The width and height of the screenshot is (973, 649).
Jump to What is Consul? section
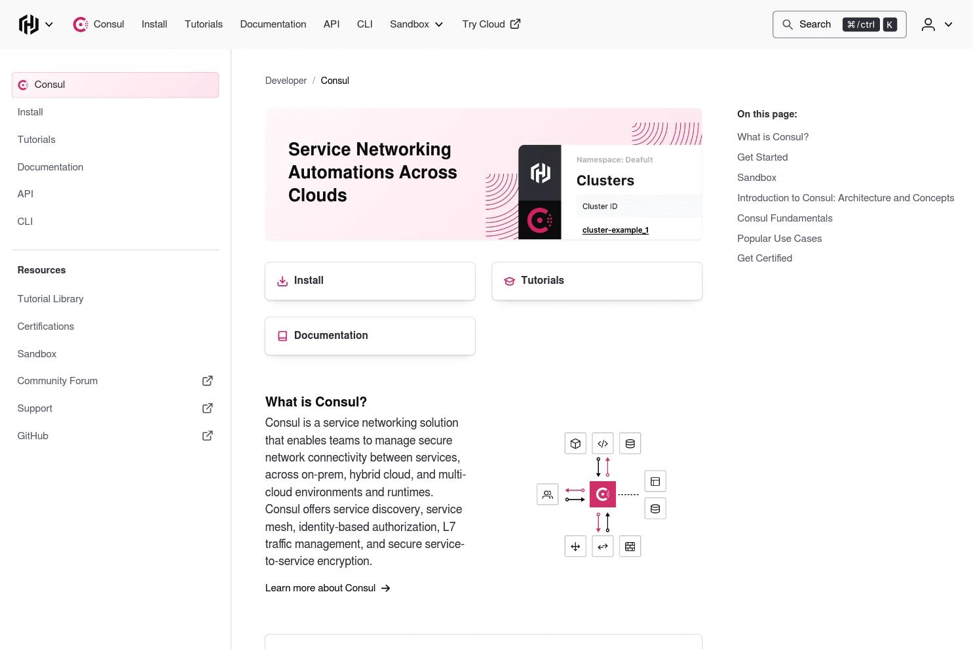[773, 137]
